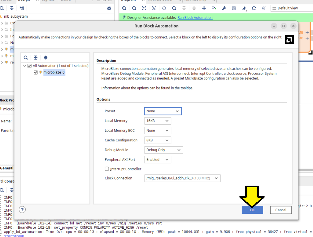Collapse all items in the automation tree
This screenshot has height=237, width=313.
36,58
